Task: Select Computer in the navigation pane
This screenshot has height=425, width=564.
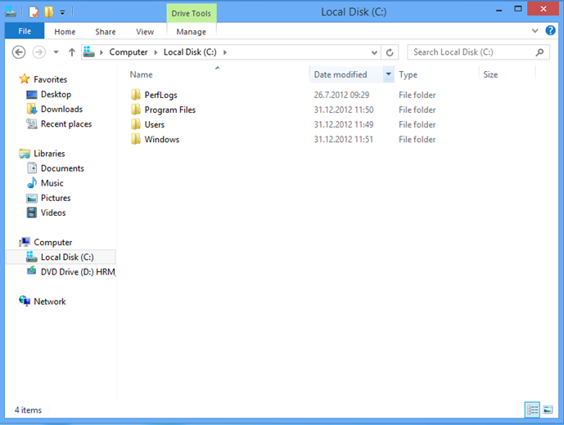Action: point(53,243)
